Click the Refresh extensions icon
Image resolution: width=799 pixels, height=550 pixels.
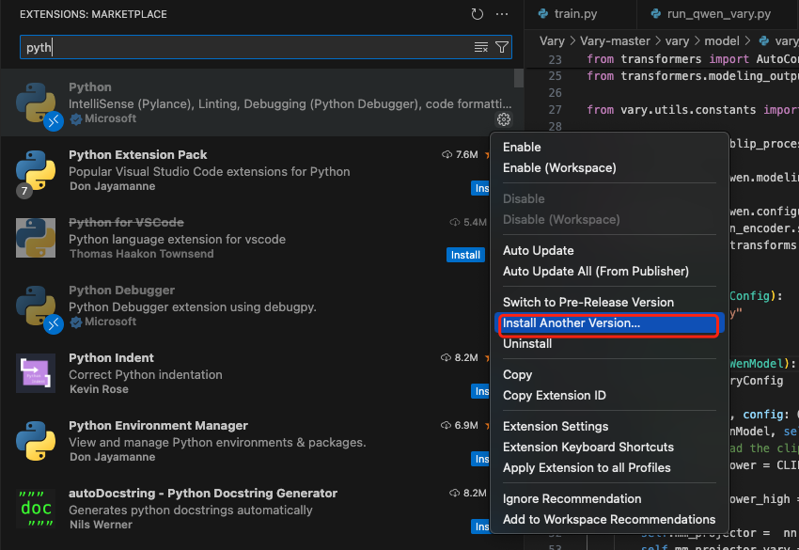477,15
